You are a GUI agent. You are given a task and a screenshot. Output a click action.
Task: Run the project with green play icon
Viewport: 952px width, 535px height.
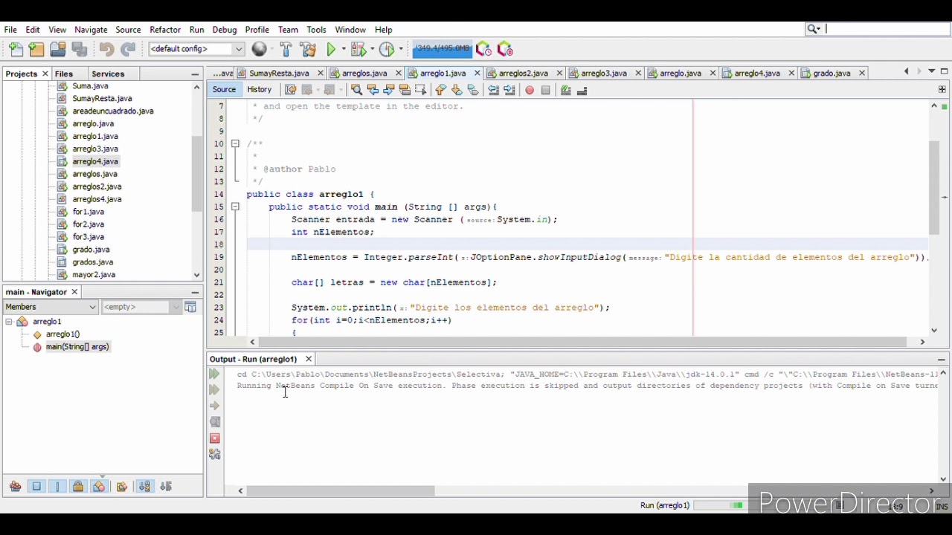(332, 49)
